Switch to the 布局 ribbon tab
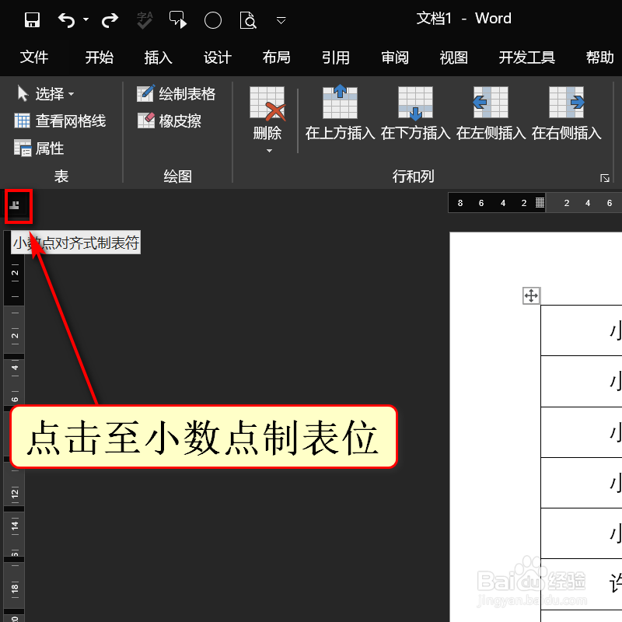The image size is (622, 622). click(x=276, y=58)
